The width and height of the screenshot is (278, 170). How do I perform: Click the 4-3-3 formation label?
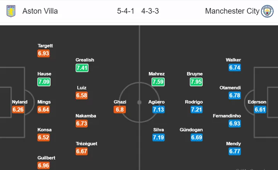point(150,11)
